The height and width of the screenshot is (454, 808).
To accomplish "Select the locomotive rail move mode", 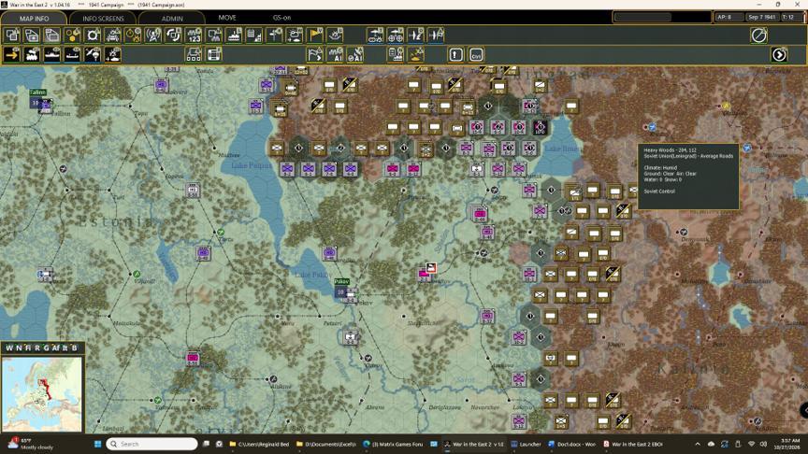I will click(x=32, y=54).
